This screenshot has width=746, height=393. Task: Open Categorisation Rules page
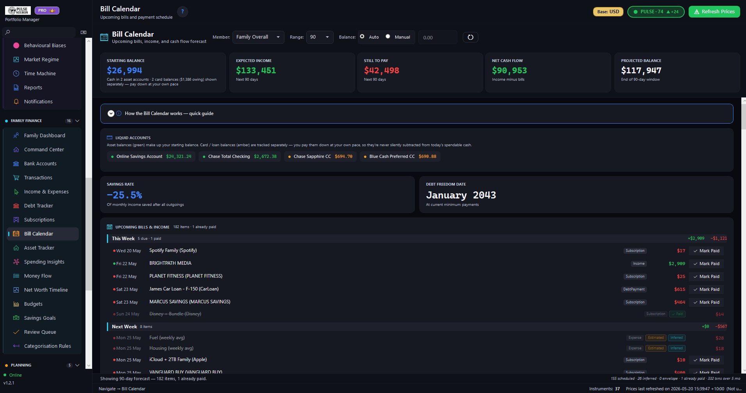[43, 346]
